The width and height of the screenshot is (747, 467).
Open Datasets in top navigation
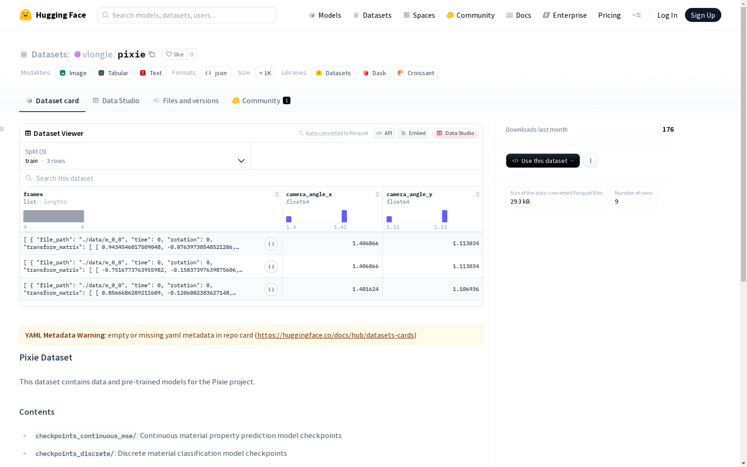click(372, 15)
